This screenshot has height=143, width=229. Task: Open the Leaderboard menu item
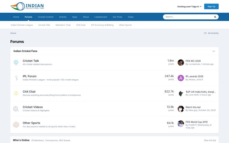[101, 17]
